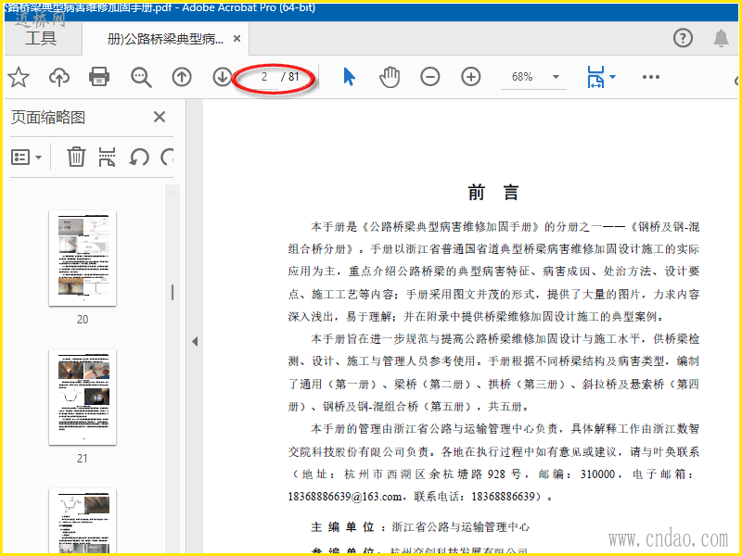This screenshot has width=742, height=556.
Task: Collapse the navigation pane arrow
Action: point(195,341)
